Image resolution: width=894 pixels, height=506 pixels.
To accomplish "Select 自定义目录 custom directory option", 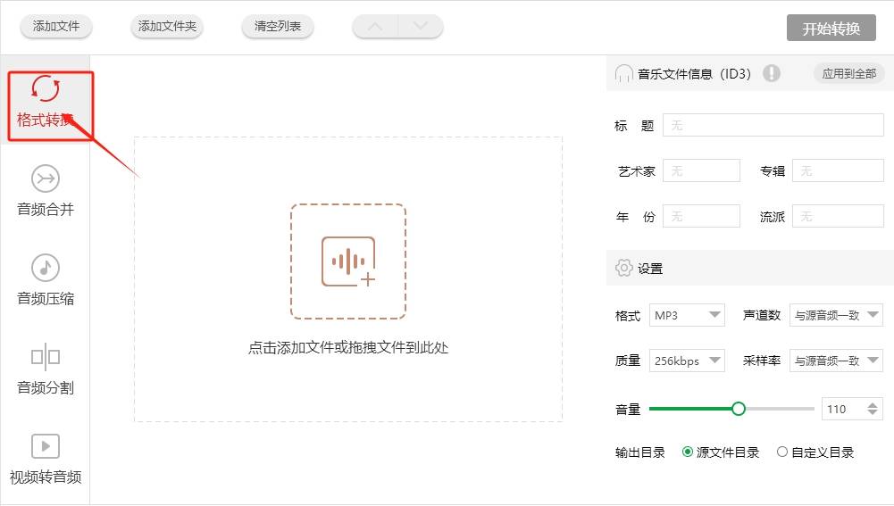I will [782, 452].
